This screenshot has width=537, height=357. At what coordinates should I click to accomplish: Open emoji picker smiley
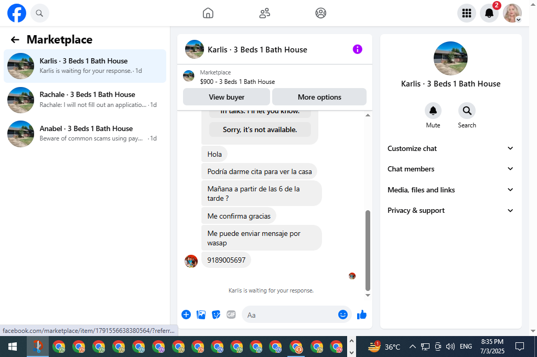(x=343, y=315)
